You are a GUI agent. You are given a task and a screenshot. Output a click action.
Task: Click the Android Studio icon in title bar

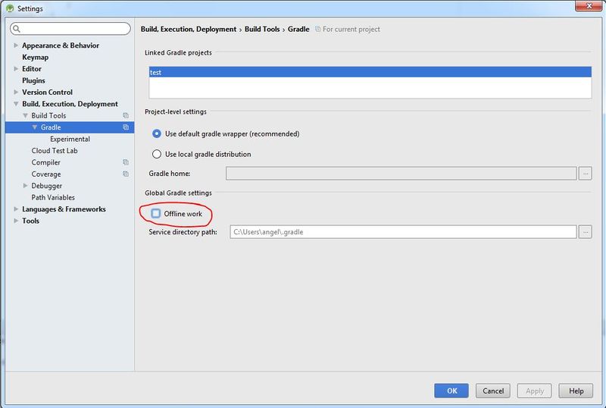pos(10,8)
